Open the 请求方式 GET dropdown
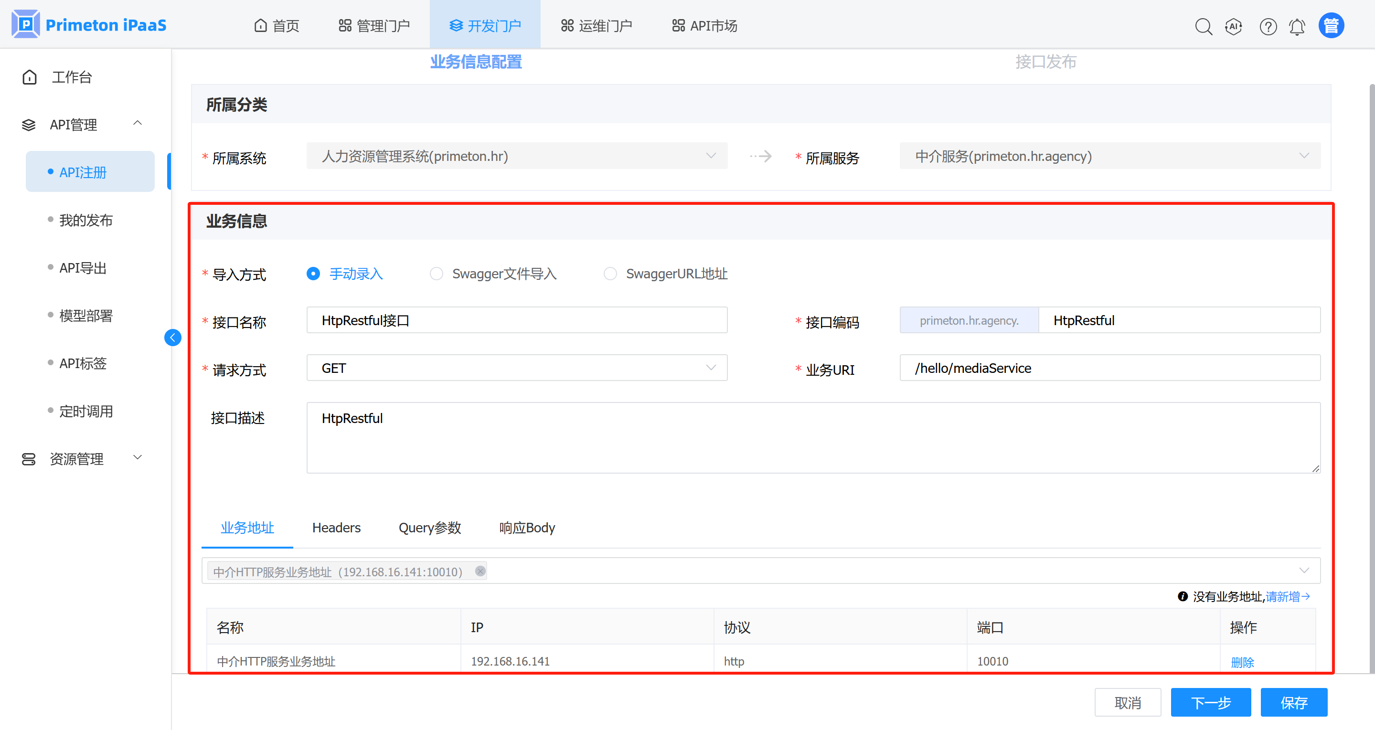1375x730 pixels. (x=516, y=368)
